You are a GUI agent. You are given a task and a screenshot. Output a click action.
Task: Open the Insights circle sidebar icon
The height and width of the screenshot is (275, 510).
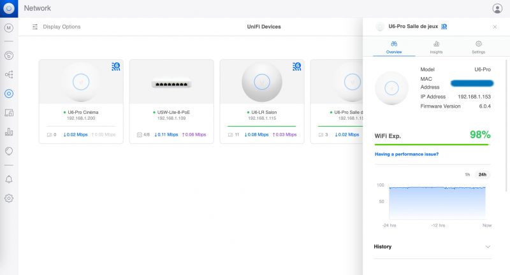pos(9,151)
